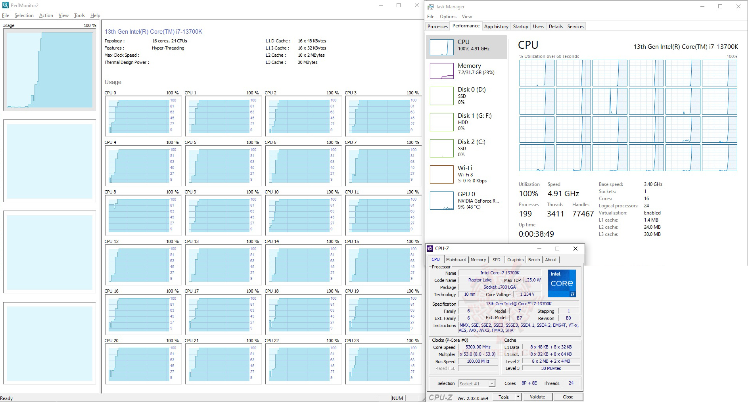748x402 pixels.
Task: Open PerfMonitor2 File menu
Action: click(x=6, y=15)
